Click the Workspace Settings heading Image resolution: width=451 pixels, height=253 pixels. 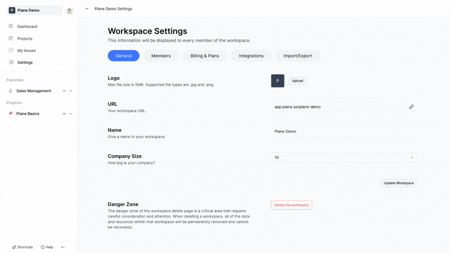click(x=147, y=31)
